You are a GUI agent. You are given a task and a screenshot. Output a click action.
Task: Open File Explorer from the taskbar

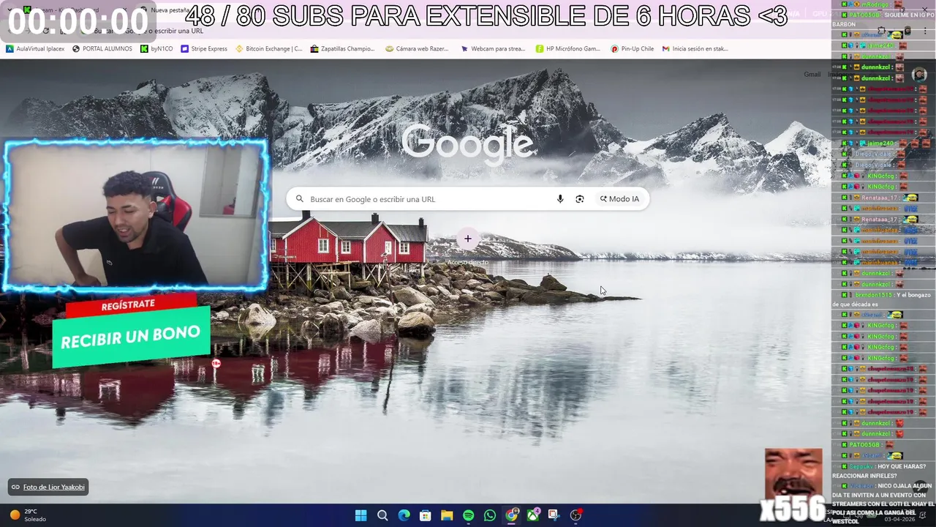pos(447,515)
